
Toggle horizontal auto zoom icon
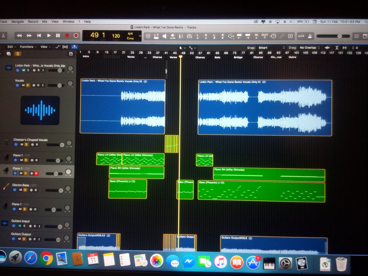point(345,48)
